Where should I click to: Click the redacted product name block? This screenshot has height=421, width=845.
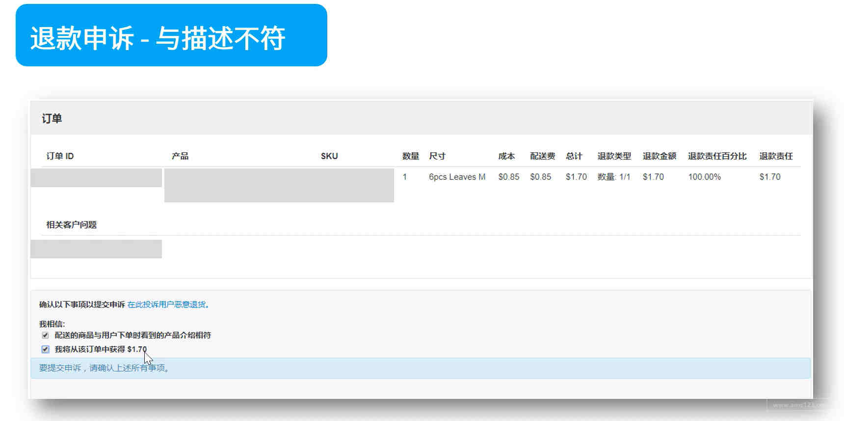279,185
